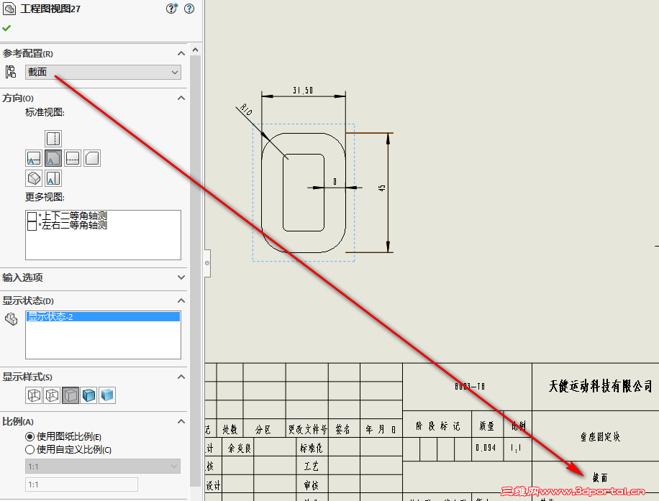Select 使用自定义比例 radio button

click(29, 450)
